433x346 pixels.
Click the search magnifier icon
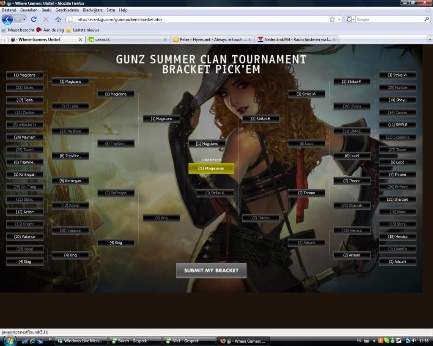pyautogui.click(x=427, y=19)
